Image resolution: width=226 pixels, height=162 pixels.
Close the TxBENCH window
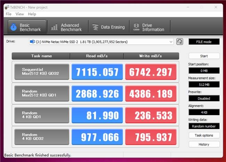216,7
